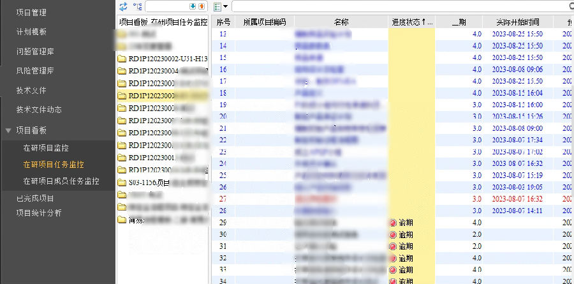Image resolution: width=574 pixels, height=284 pixels.
Task: Open 技术文件 in the sidebar
Action: coord(31,91)
